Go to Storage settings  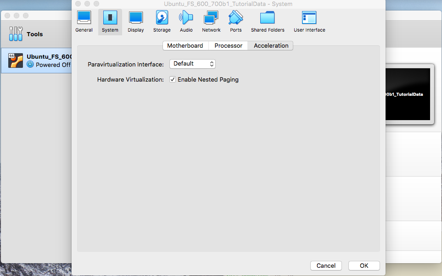(162, 22)
